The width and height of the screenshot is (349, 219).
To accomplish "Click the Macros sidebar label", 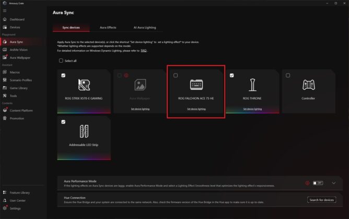I will pyautogui.click(x=15, y=72).
